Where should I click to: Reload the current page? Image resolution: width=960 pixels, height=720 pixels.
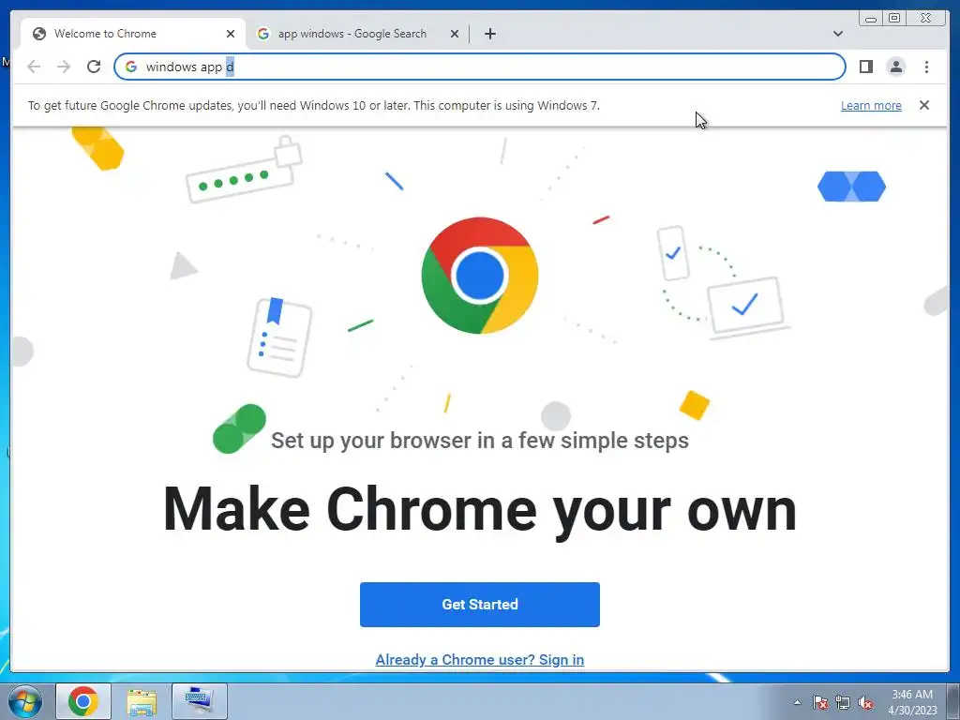click(x=94, y=67)
